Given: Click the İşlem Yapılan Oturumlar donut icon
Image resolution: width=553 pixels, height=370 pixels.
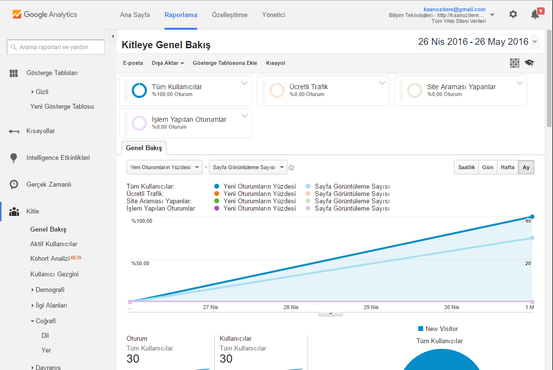Looking at the screenshot, I should click(139, 123).
